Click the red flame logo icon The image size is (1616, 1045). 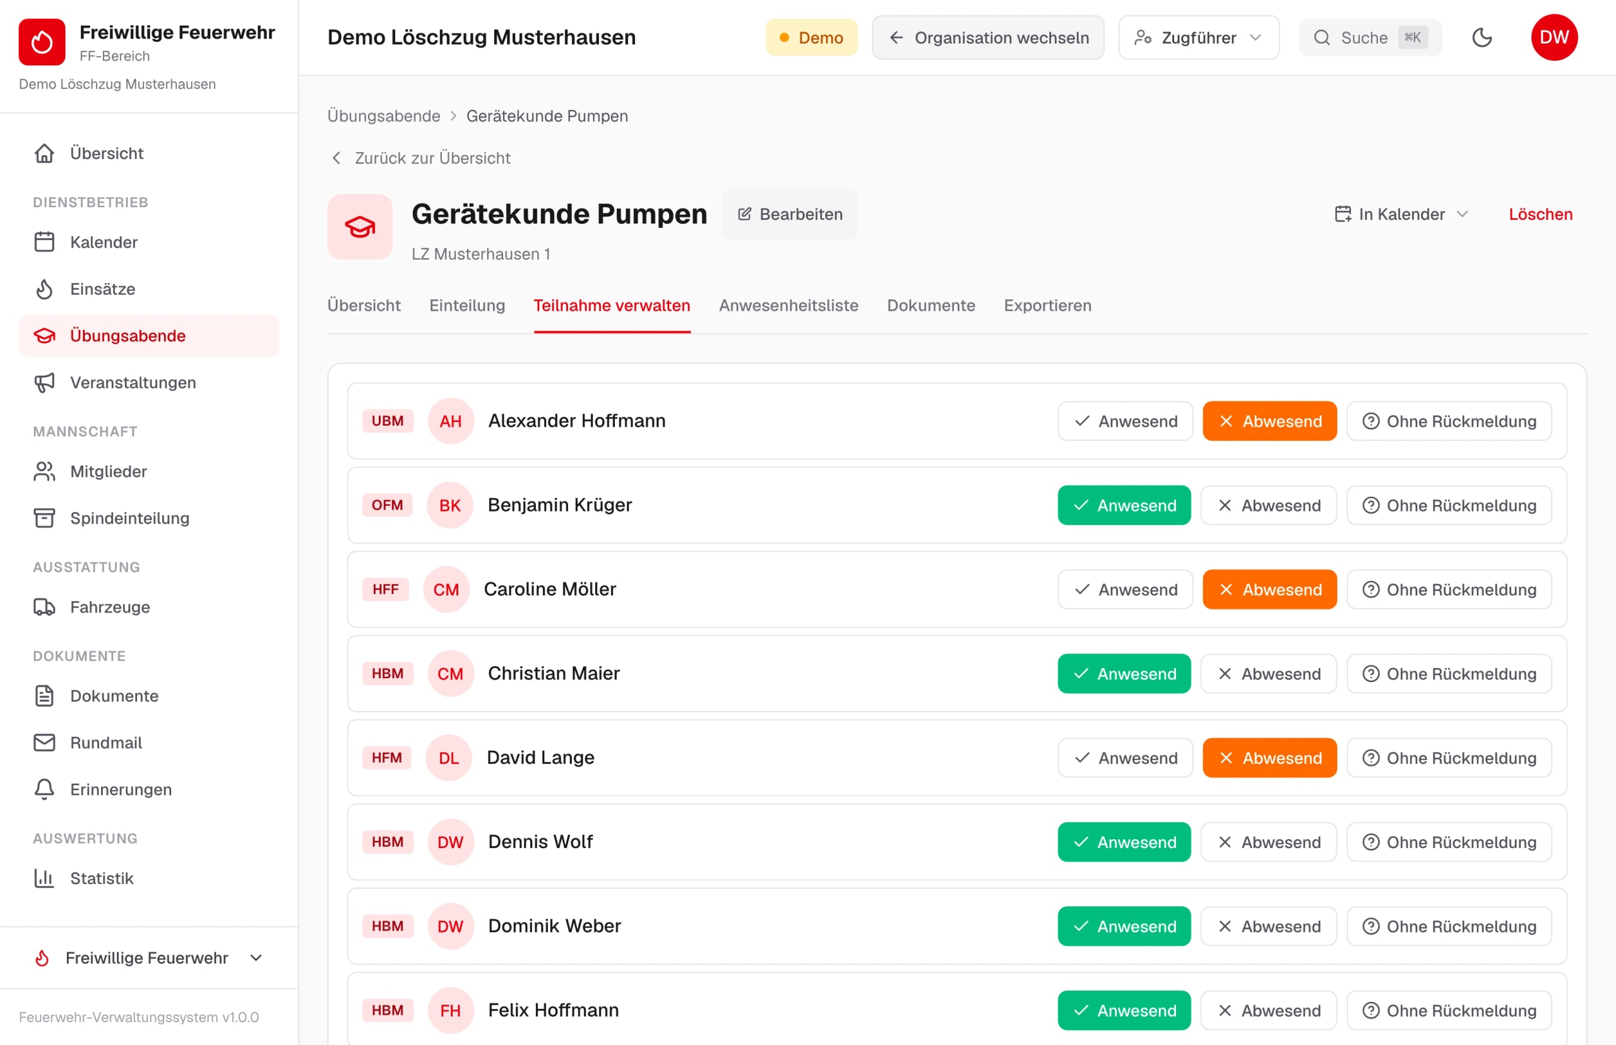42,42
